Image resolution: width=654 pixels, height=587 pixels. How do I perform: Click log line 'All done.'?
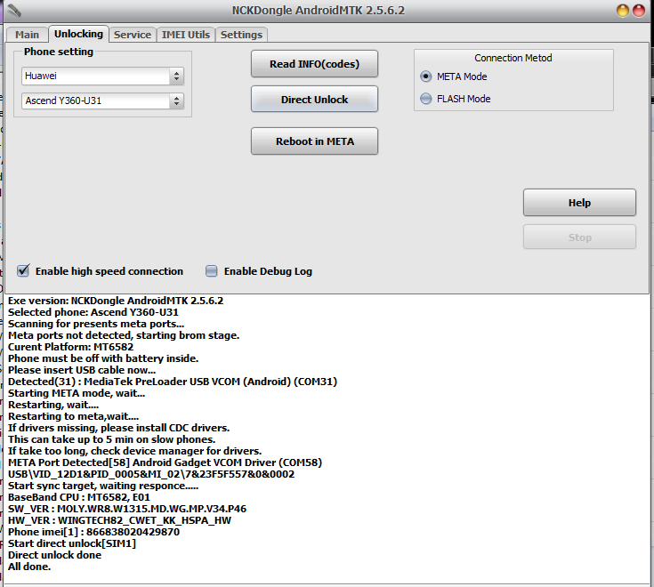tap(29, 567)
